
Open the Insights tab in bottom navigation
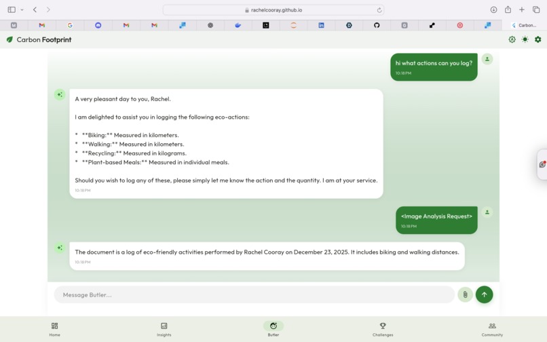point(164,329)
